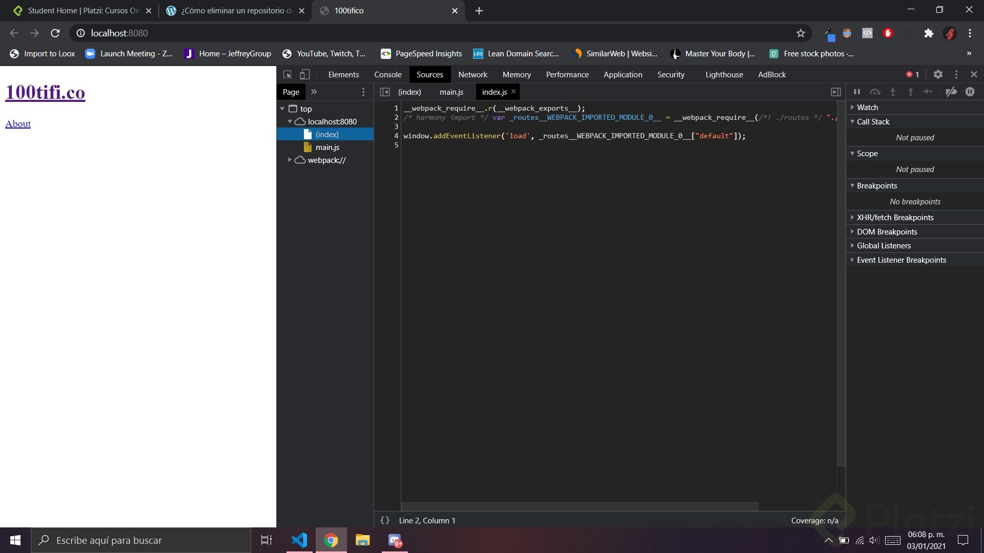Open PageSpeed Insights bookmark
The image size is (984, 553).
421,54
